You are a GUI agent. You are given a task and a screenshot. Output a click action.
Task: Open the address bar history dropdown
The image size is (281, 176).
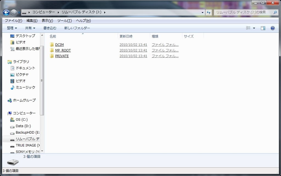203,12
